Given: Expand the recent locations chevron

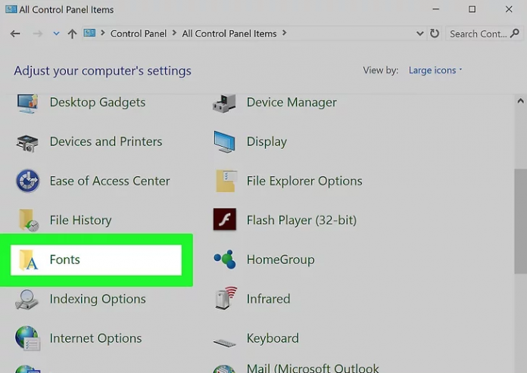Looking at the screenshot, I should click(x=56, y=34).
